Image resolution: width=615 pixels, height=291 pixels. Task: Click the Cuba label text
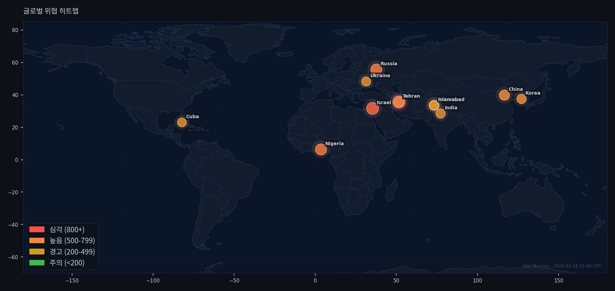click(x=192, y=116)
